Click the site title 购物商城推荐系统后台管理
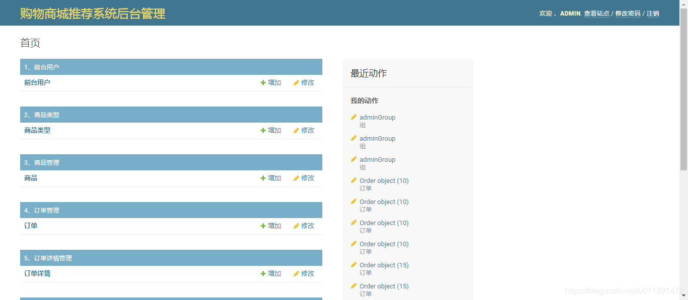688x300 pixels. point(93,14)
